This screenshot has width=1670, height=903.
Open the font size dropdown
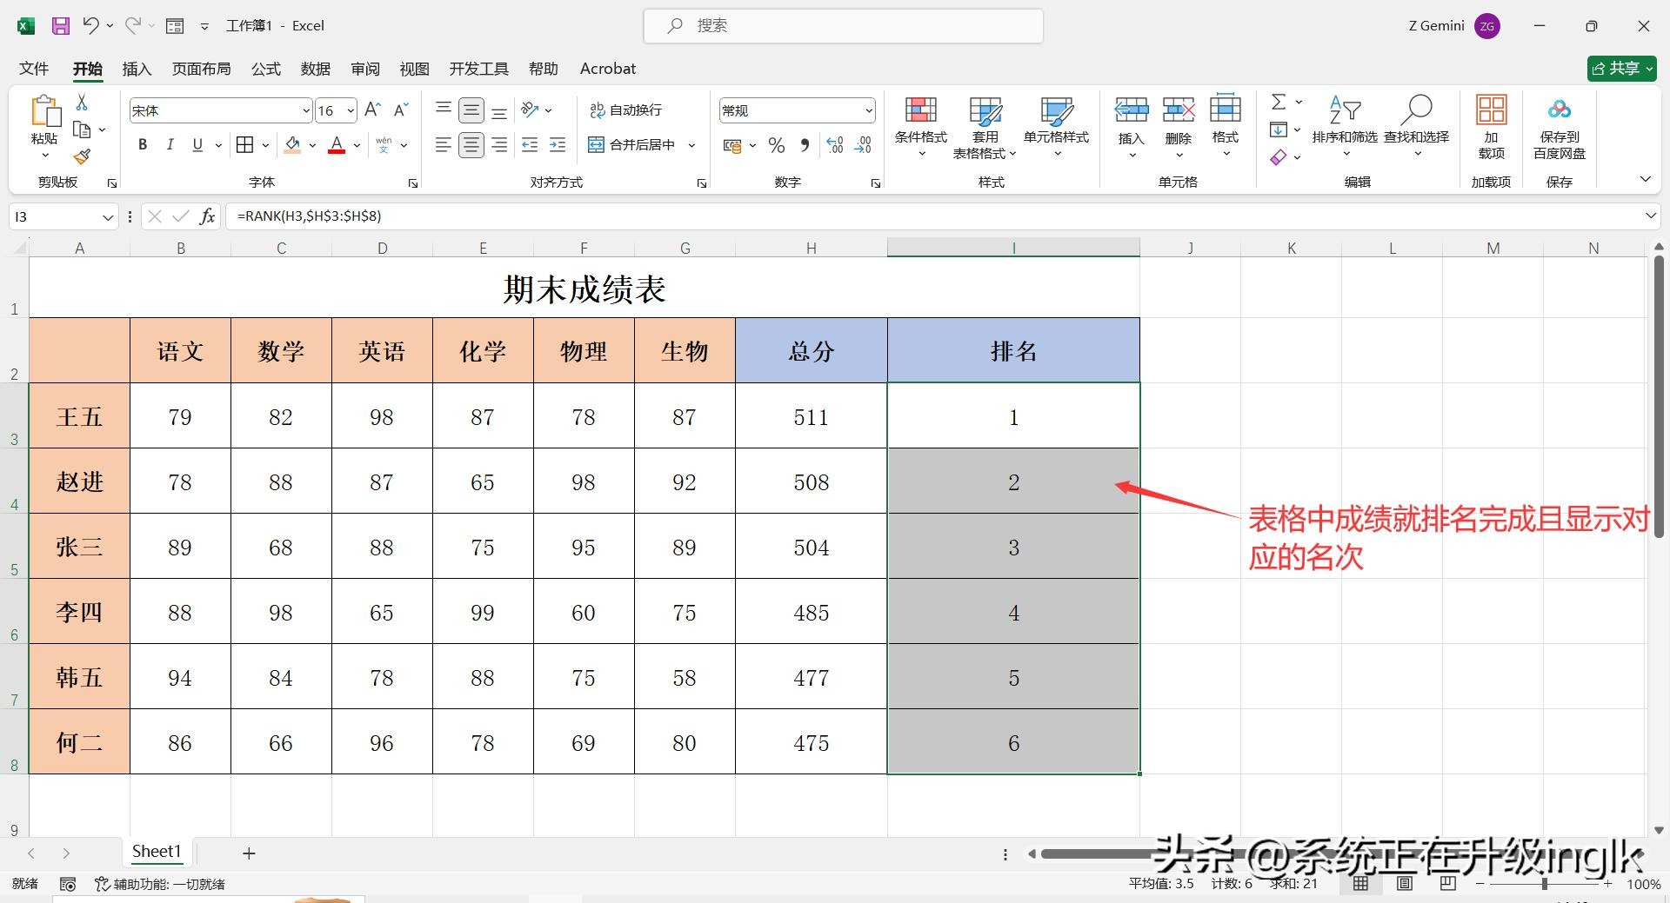click(x=351, y=111)
